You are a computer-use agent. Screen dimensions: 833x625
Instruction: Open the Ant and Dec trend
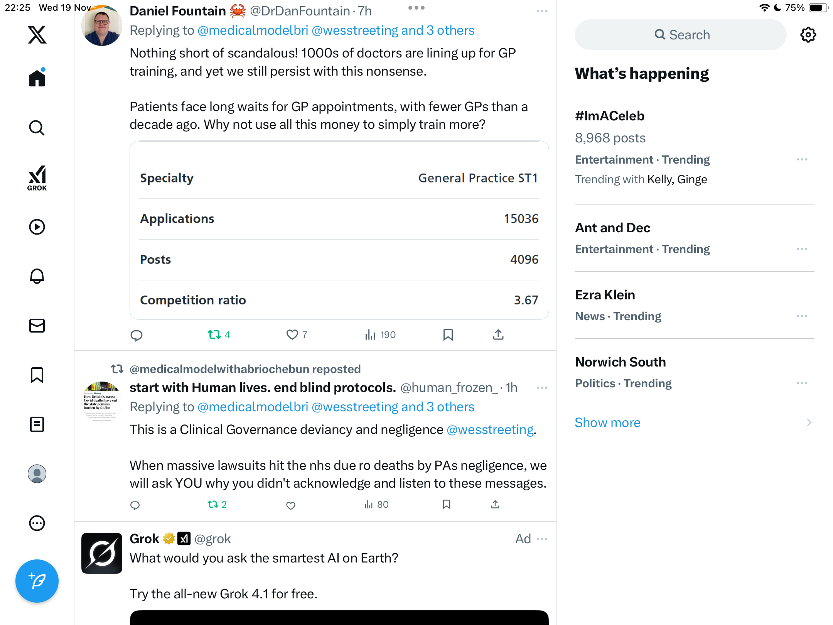coord(612,228)
